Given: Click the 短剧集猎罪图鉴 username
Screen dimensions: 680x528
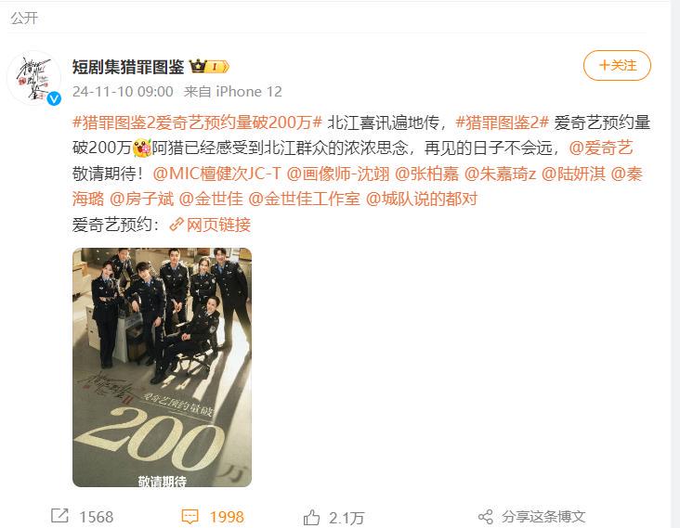Looking at the screenshot, I should (x=128, y=67).
